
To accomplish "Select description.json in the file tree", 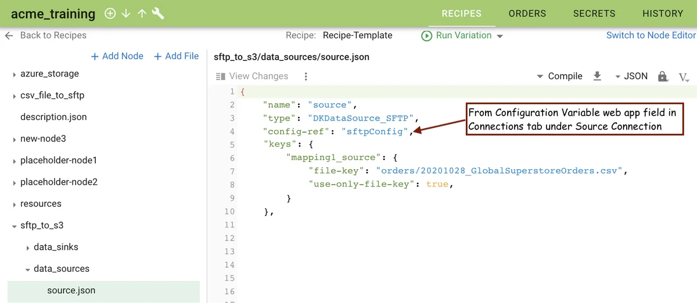I will [x=53, y=117].
